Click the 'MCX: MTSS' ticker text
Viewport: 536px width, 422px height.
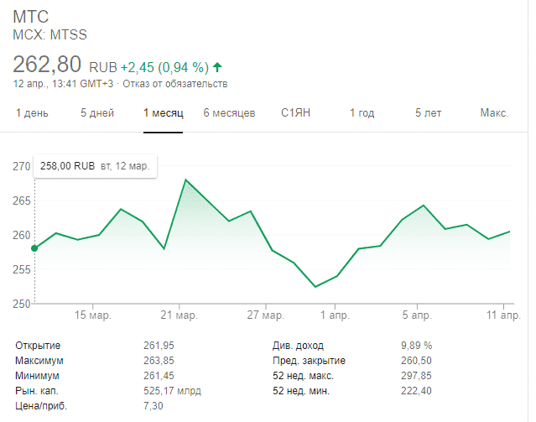[x=49, y=35]
